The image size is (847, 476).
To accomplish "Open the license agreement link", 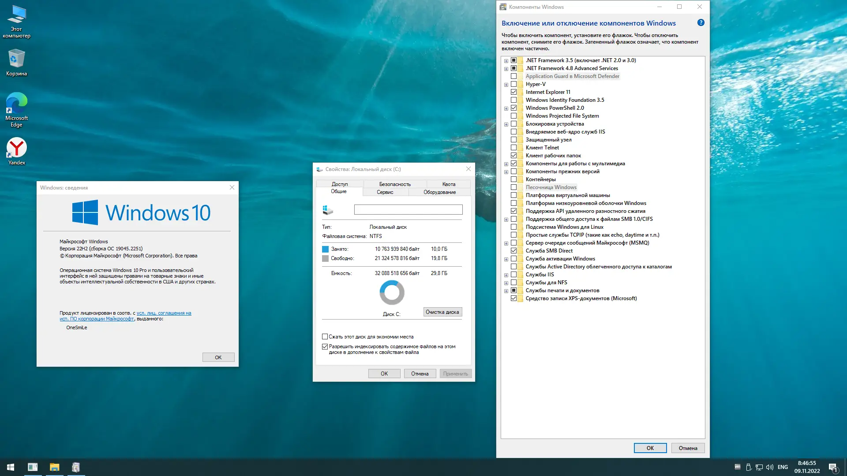I will [x=164, y=313].
